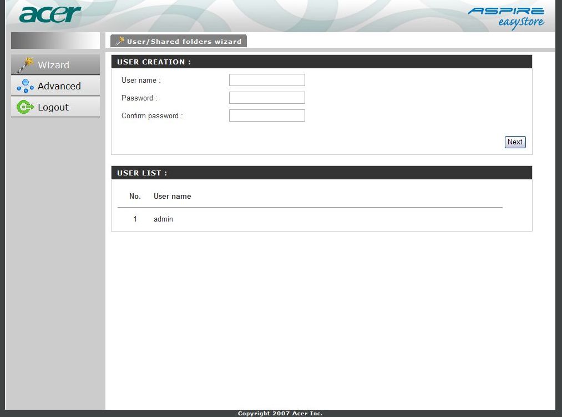Focus the User name input field
562x417 pixels.
267,80
